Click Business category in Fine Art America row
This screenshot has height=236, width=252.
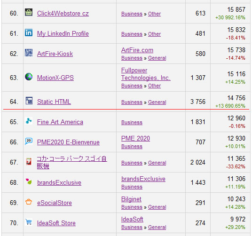[x=132, y=122]
